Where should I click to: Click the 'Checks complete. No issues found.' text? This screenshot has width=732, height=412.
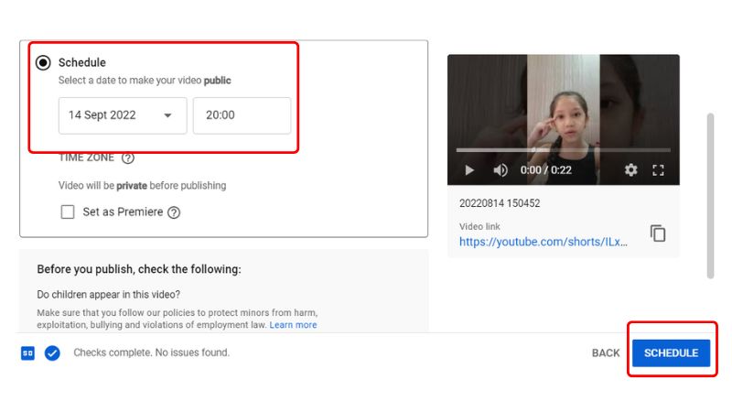(151, 352)
